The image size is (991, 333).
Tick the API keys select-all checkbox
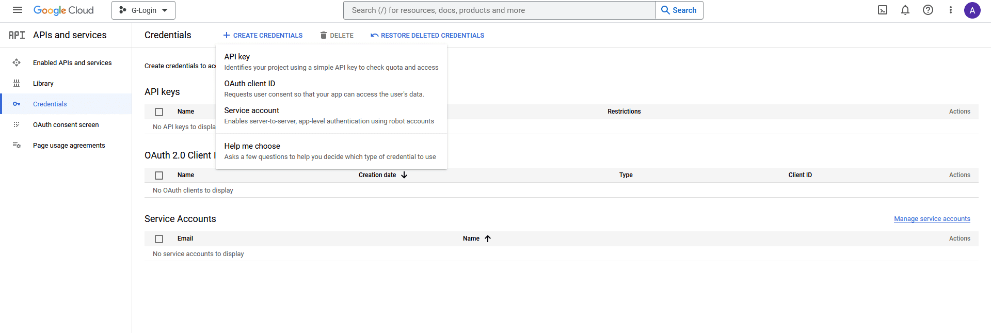pyautogui.click(x=159, y=112)
